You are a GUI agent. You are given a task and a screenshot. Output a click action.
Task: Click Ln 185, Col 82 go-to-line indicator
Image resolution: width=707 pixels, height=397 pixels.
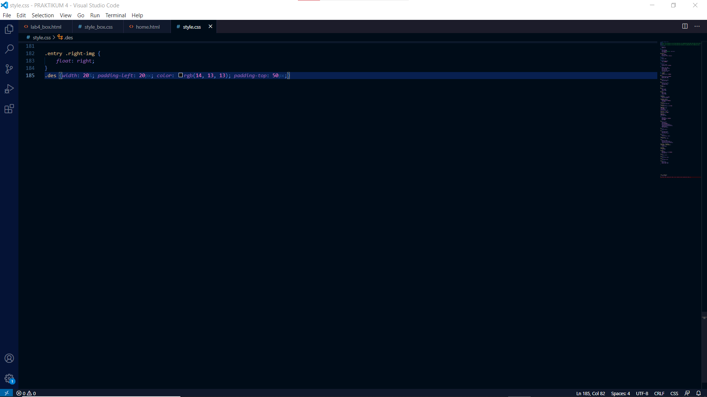coord(591,393)
